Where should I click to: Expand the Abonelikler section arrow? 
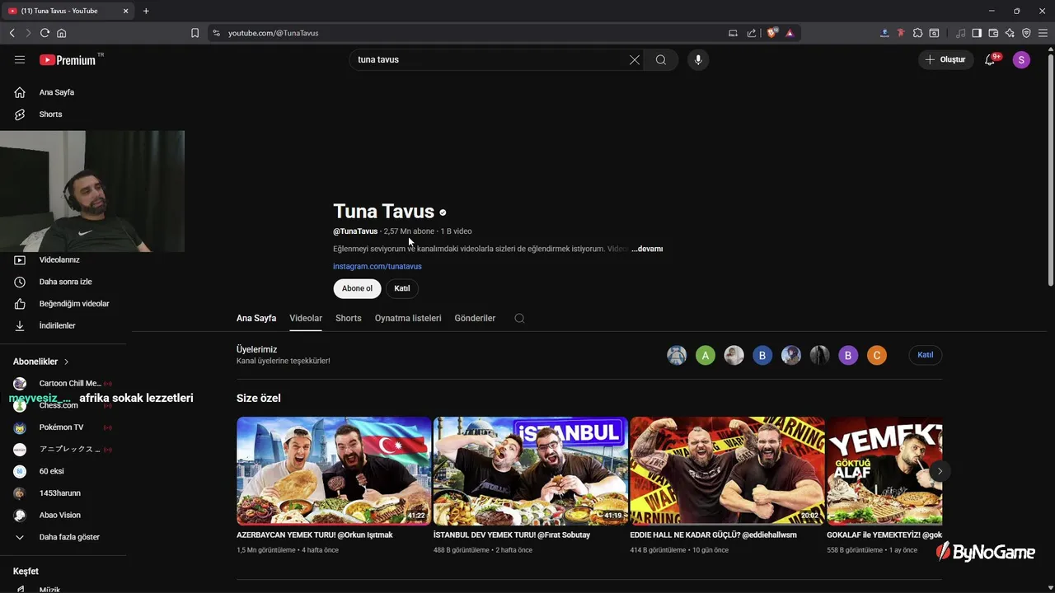tap(67, 362)
